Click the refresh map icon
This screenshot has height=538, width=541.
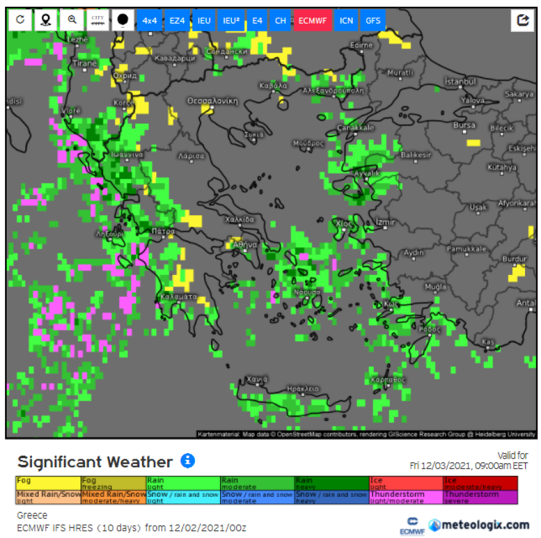(20, 20)
